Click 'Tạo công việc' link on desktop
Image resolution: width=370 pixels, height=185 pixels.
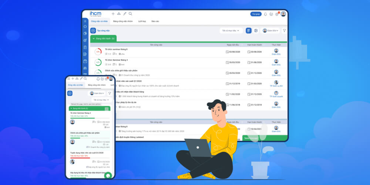click(103, 31)
